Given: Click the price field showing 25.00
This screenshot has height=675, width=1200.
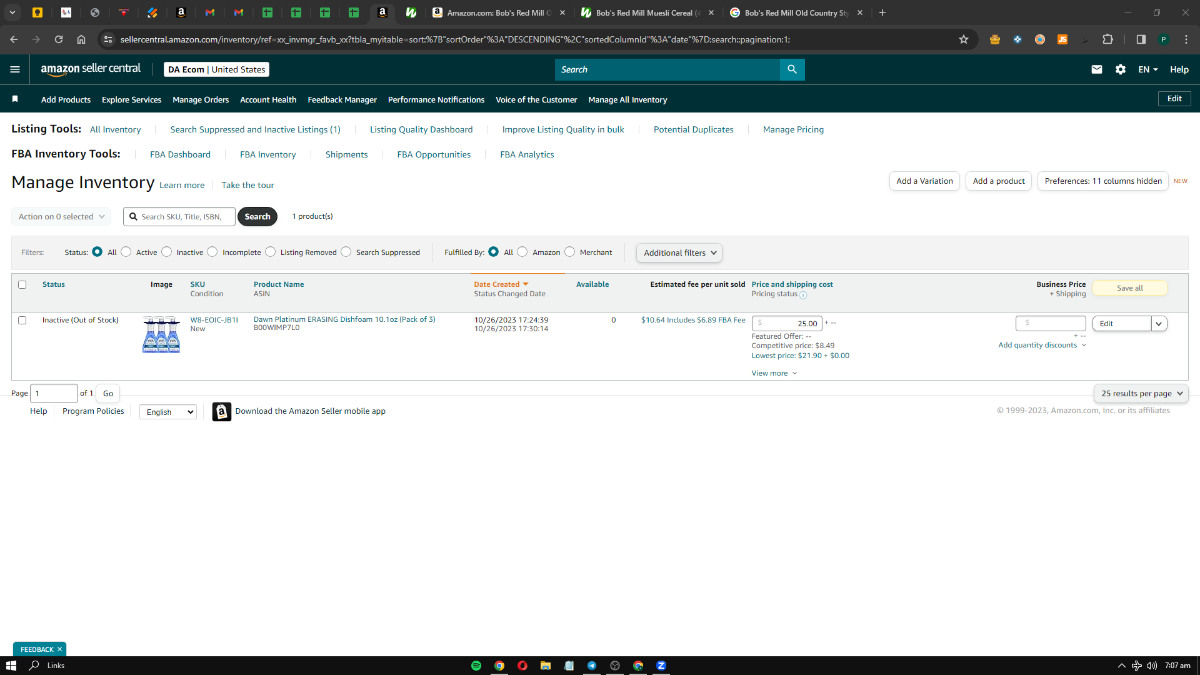Looking at the screenshot, I should 787,324.
